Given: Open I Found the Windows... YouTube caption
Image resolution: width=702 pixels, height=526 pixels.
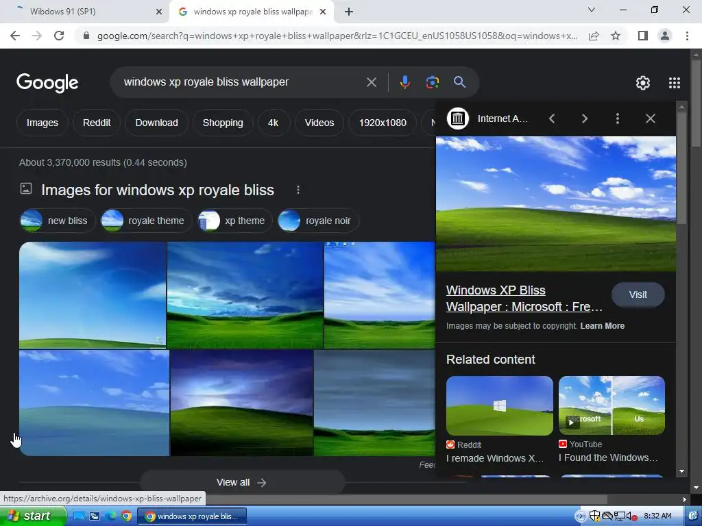Looking at the screenshot, I should tap(608, 458).
